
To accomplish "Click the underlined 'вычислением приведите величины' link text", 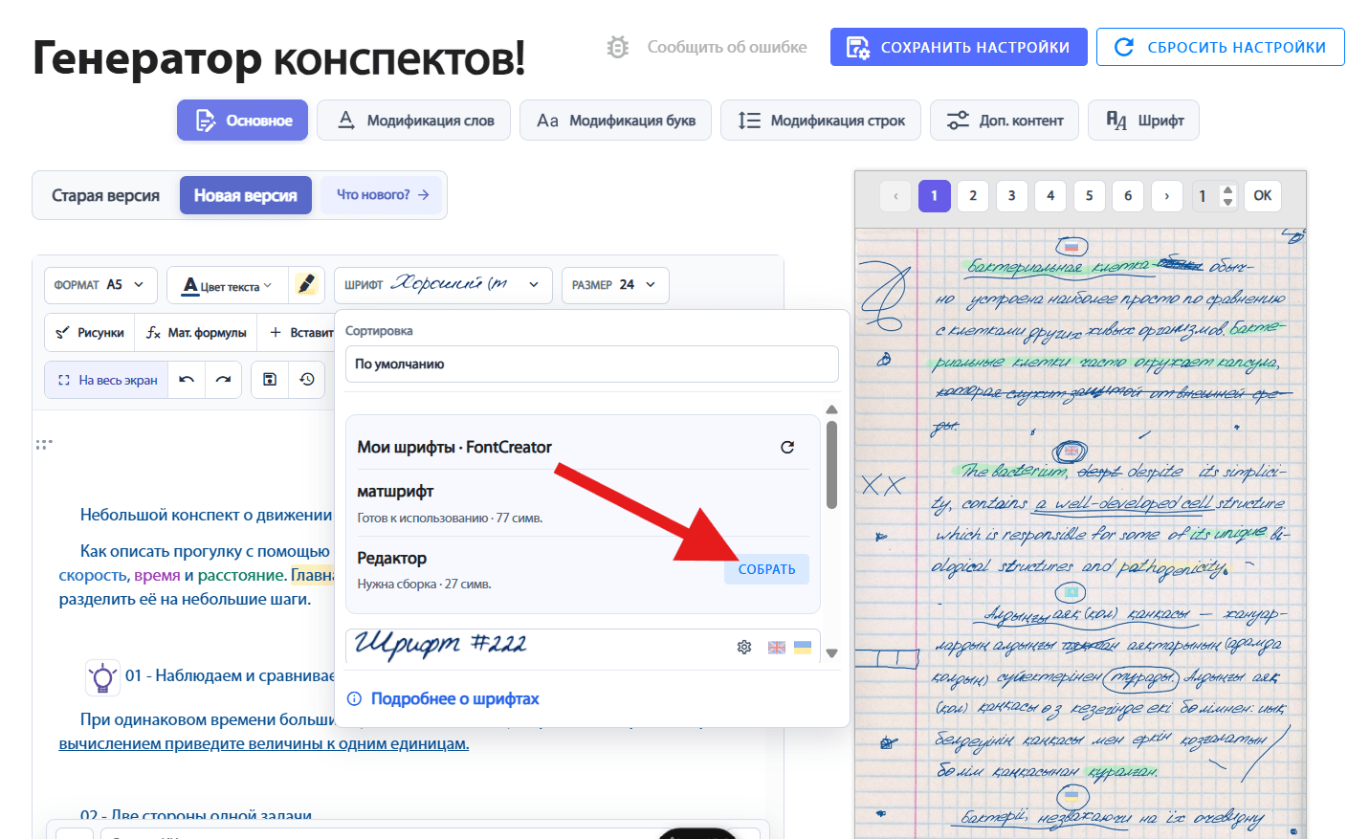I will 264,743.
